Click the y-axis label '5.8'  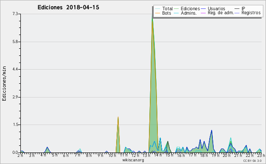(15, 42)
